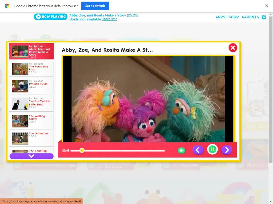Go to previous video with purple arrow
This screenshot has width=273, height=204.
pos(198,150)
